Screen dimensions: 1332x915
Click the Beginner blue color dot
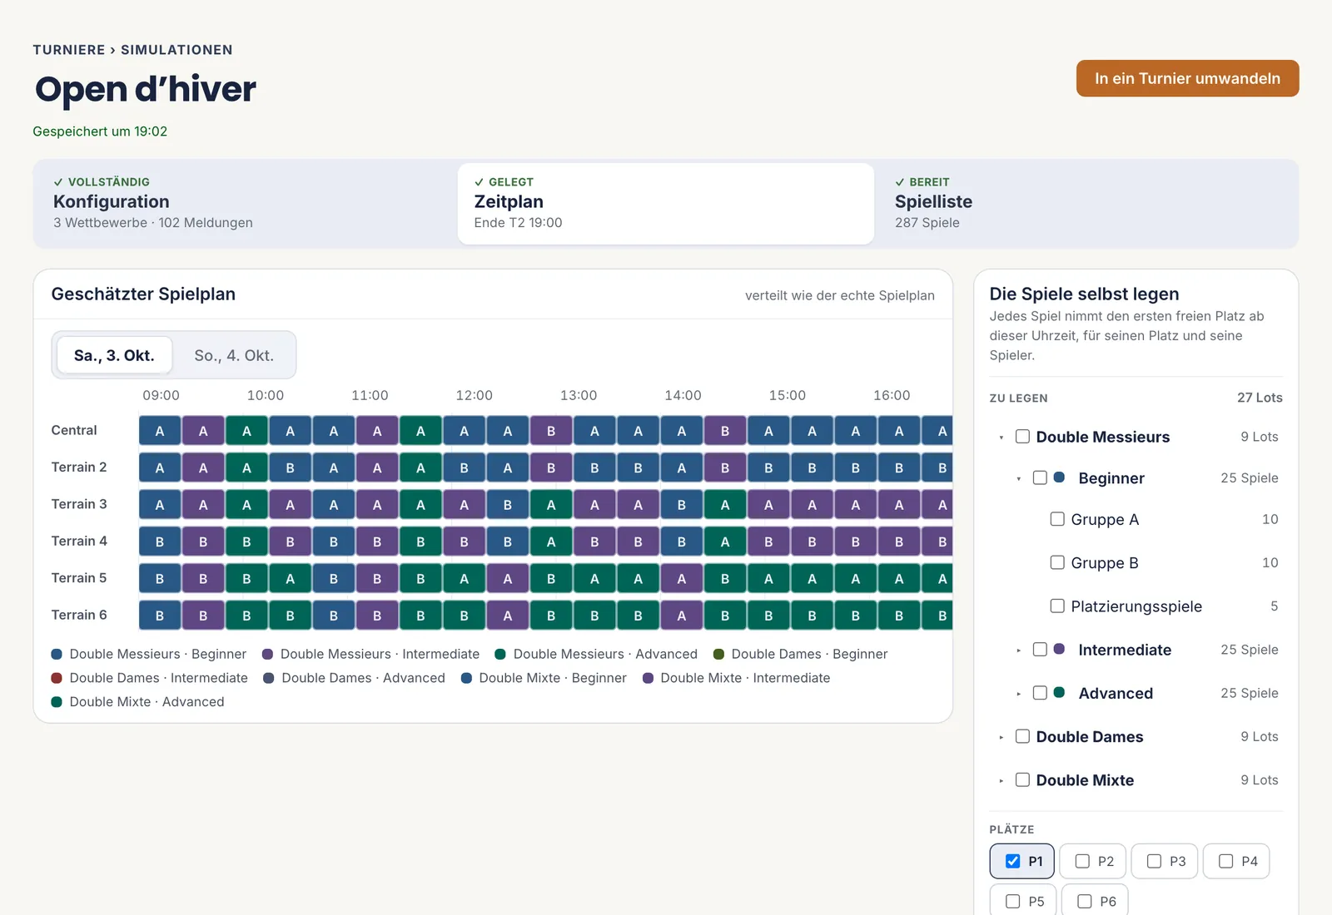tap(1059, 477)
